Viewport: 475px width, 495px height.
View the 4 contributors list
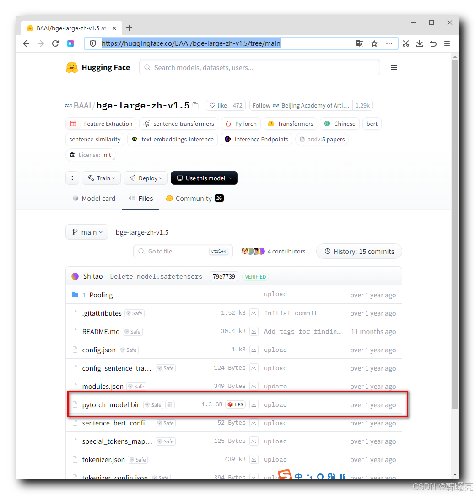(273, 251)
